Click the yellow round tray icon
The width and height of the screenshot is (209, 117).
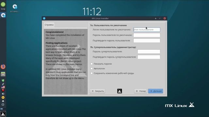point(3,97)
